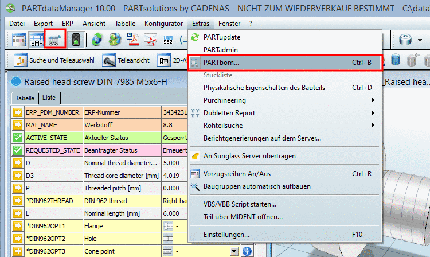
Task: Open PARTbom via the shopping cart icon
Action: click(55, 40)
